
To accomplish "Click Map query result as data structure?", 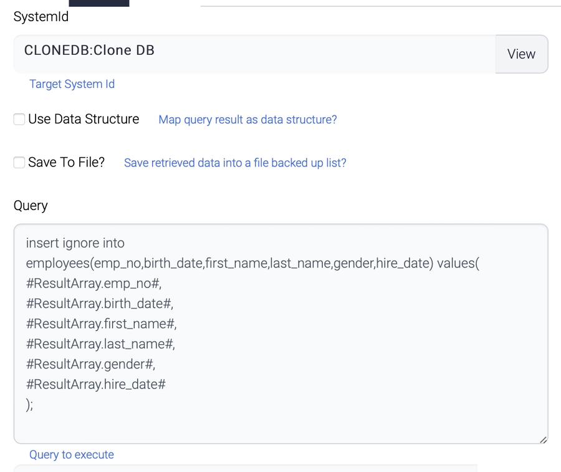I will pyautogui.click(x=247, y=119).
